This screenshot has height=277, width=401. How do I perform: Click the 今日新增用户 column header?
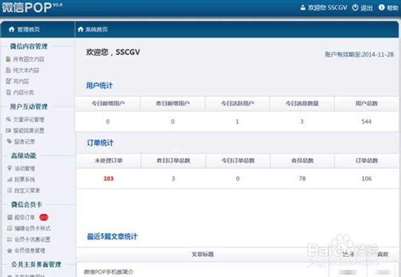pyautogui.click(x=108, y=103)
